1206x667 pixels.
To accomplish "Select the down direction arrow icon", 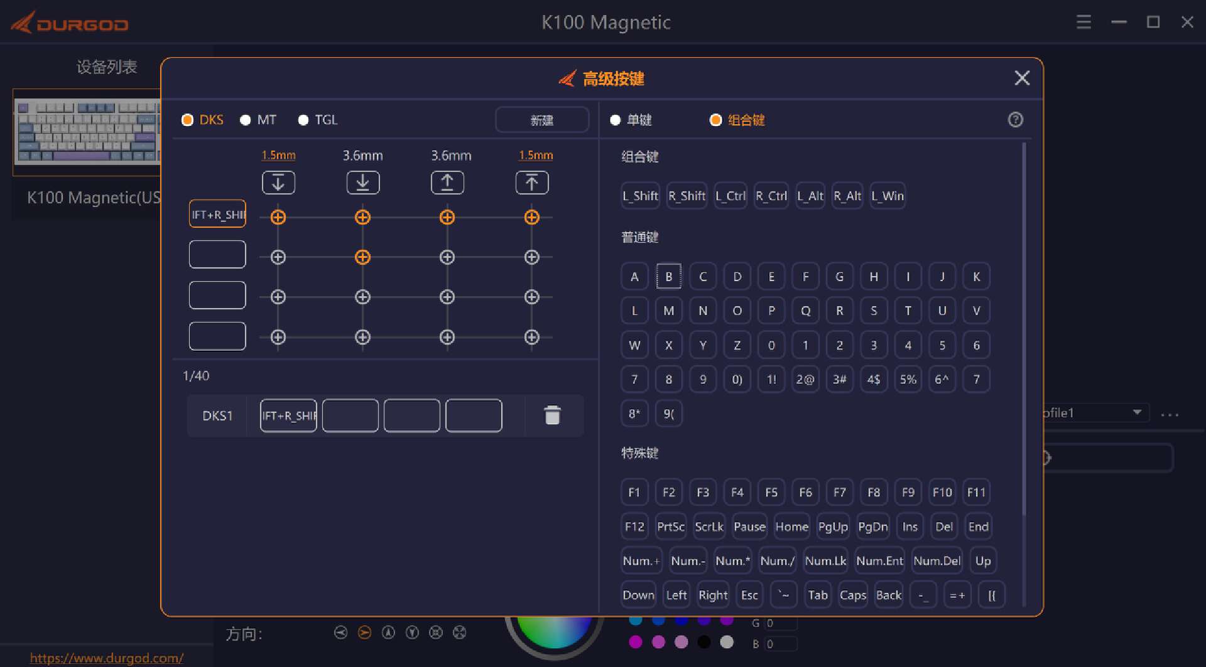I will (x=412, y=632).
